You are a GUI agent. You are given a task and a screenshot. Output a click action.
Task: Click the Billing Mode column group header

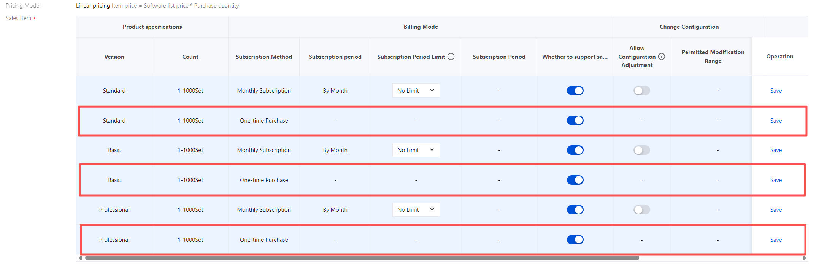[421, 27]
